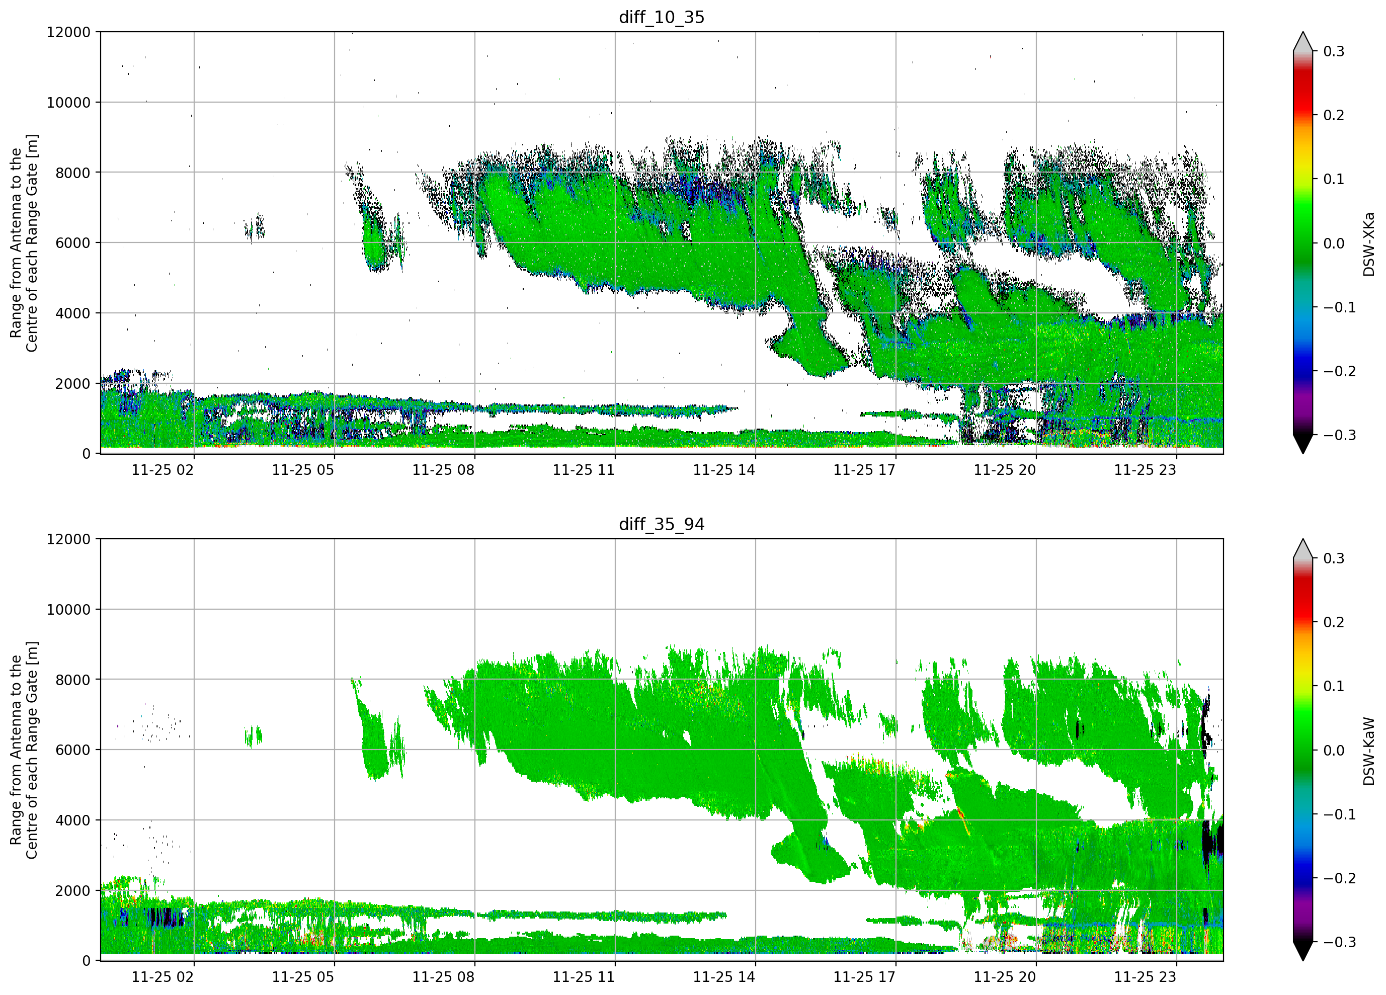Click gray upper extend arrow of DSW-XKa colorbar
Image resolution: width=1386 pixels, height=995 pixels.
[x=1303, y=42]
